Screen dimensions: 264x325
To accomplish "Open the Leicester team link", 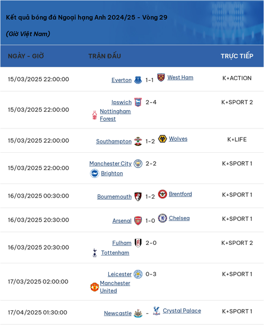I will tap(120, 274).
